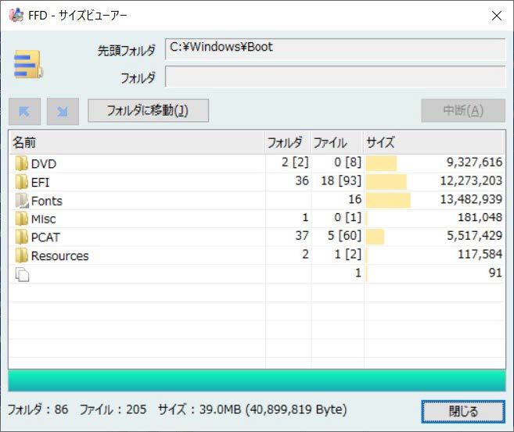This screenshot has height=432, width=514.
Task: Select the Resources row name
Action: [59, 255]
